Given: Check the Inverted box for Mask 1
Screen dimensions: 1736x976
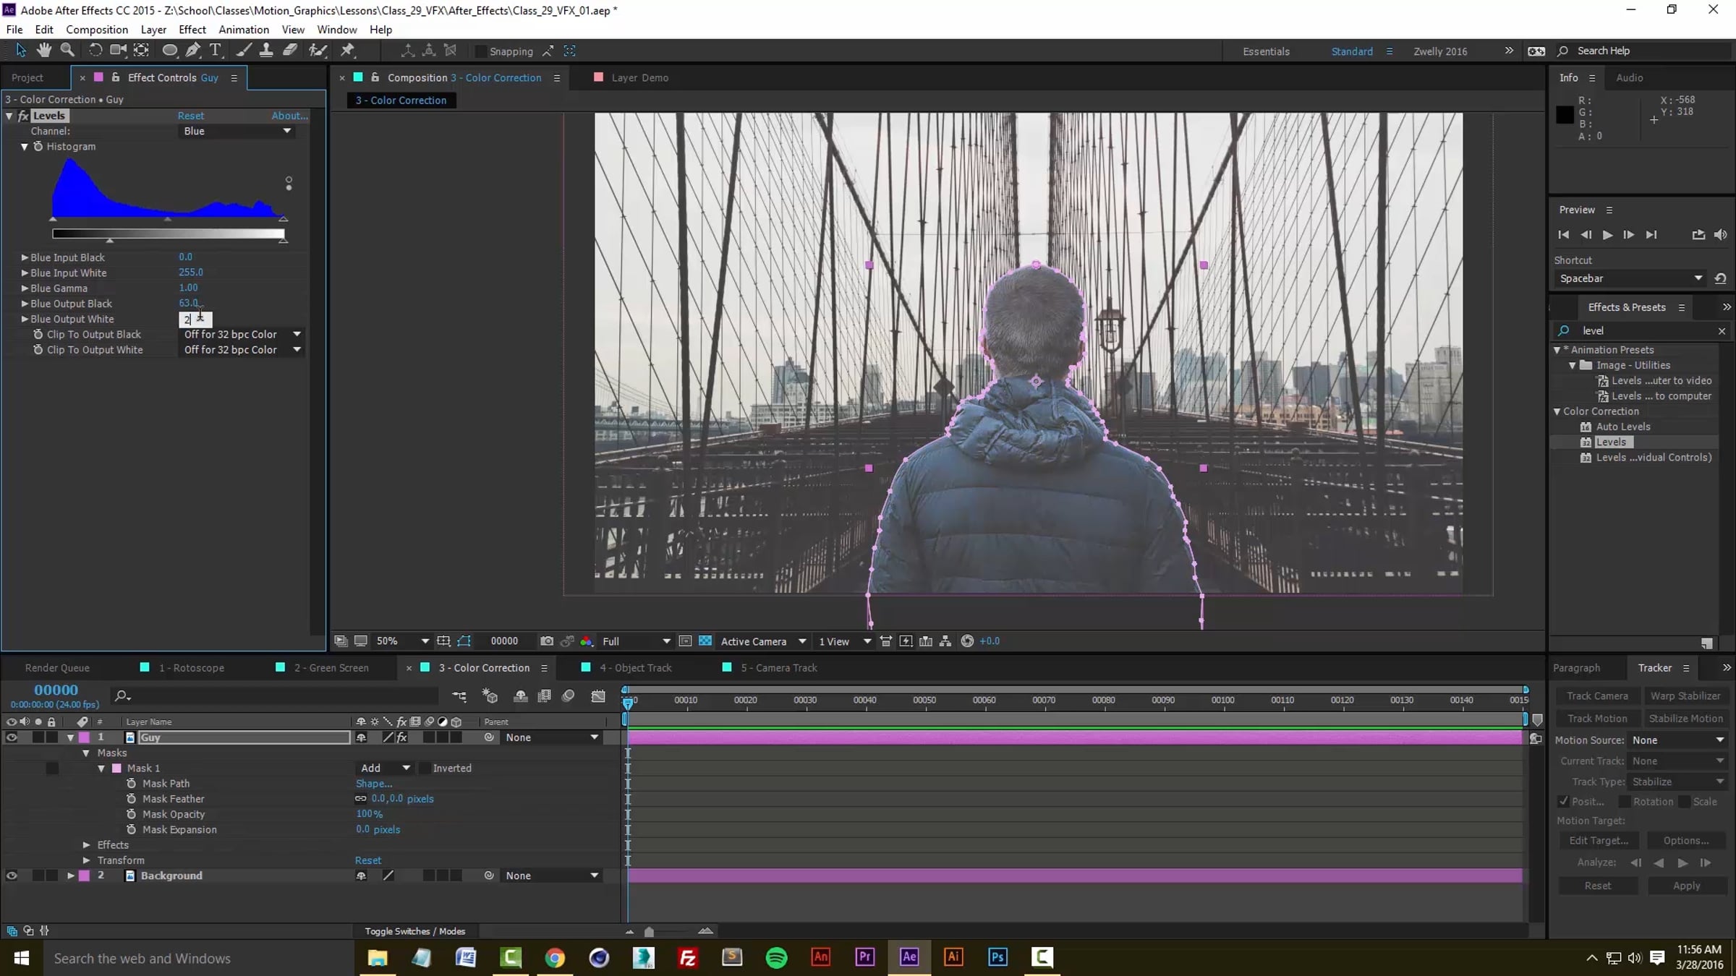Looking at the screenshot, I should click(425, 768).
